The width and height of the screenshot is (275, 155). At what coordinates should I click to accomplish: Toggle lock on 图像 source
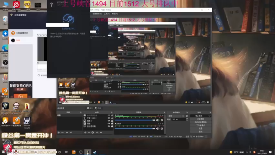pos(112,124)
